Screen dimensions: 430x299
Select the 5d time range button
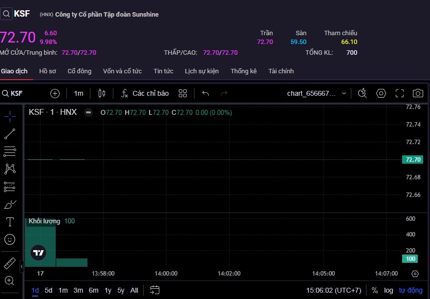(x=48, y=290)
